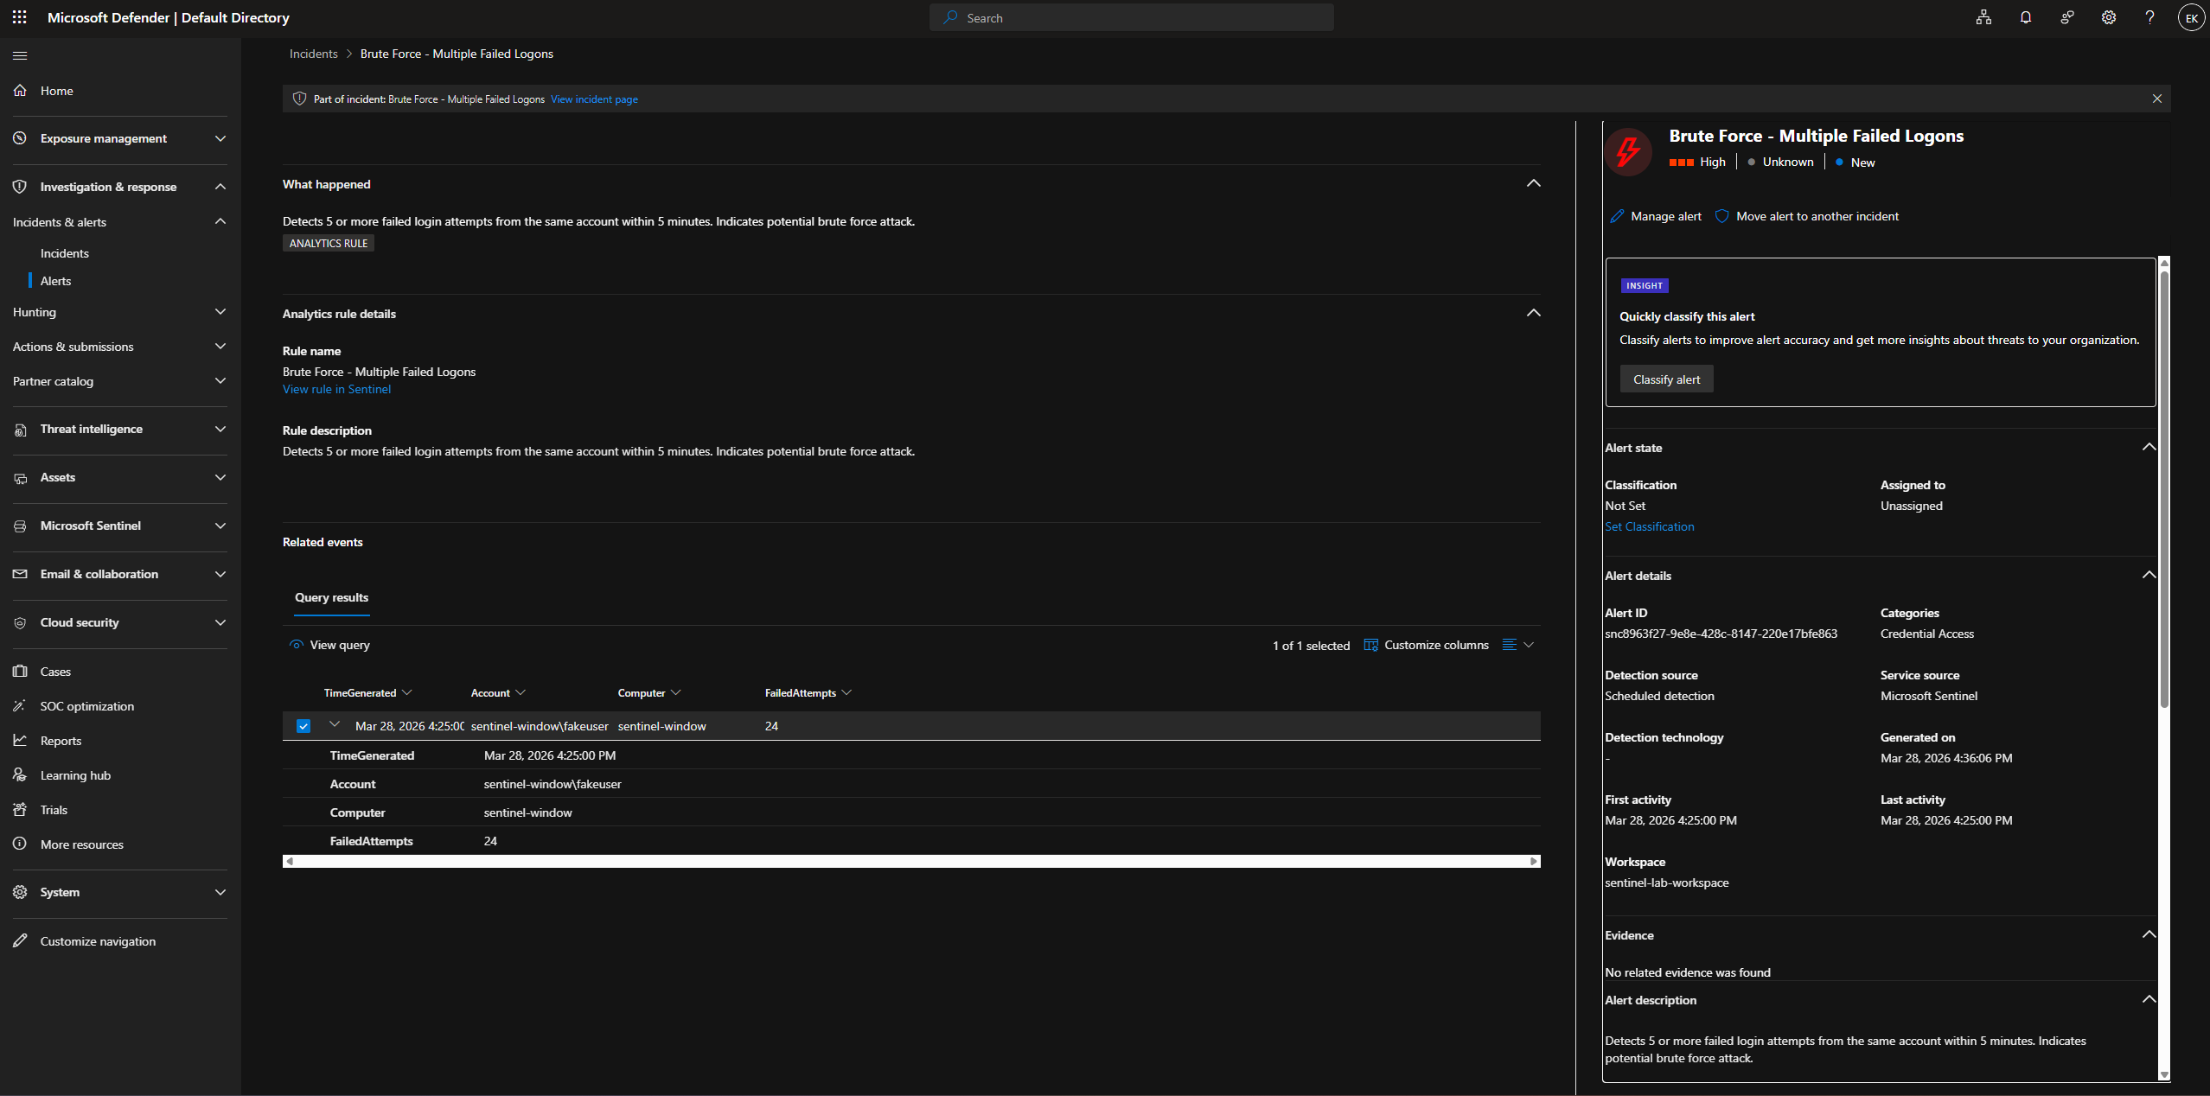Click the Manage alert pencil icon
2210x1096 pixels.
(1617, 216)
